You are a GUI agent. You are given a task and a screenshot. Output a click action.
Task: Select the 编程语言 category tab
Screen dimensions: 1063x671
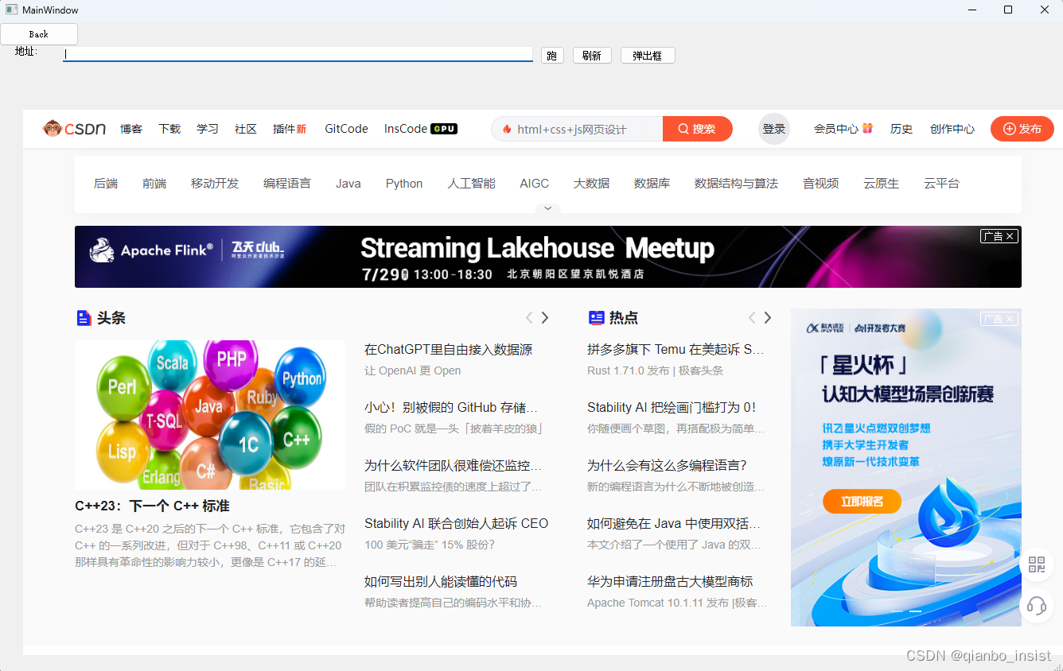(287, 184)
